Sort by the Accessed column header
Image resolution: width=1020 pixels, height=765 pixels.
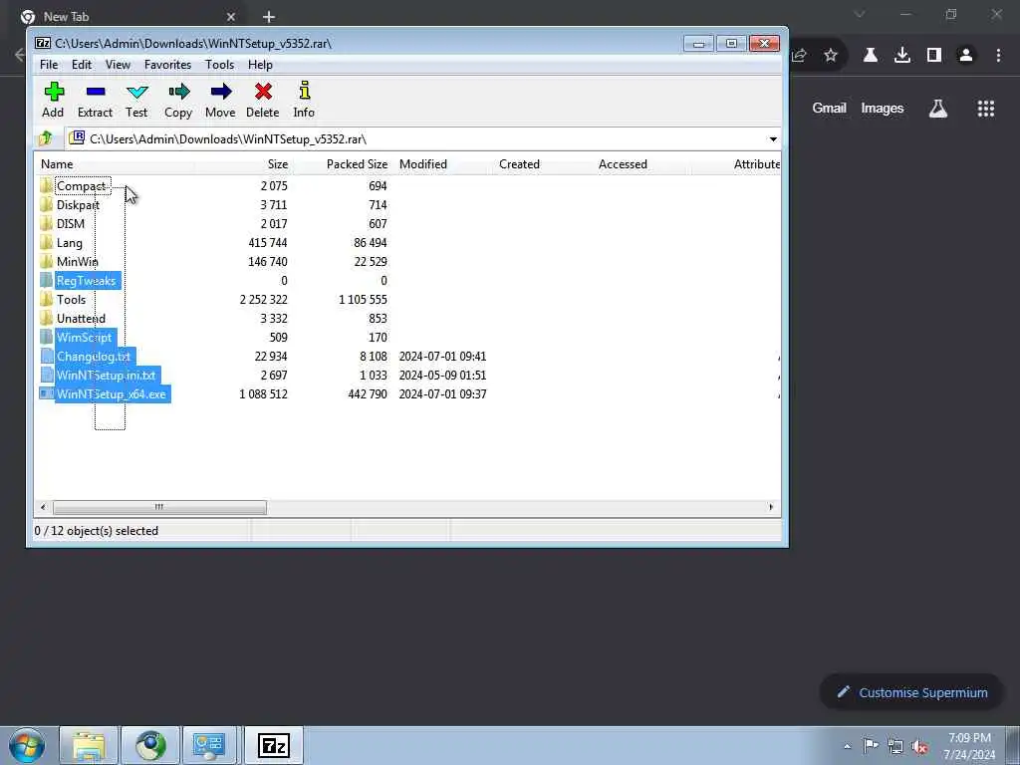click(641, 164)
